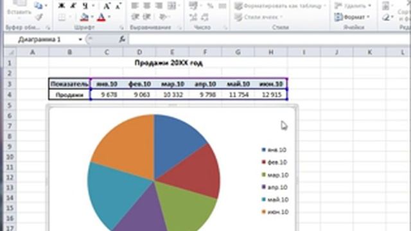Screen dimensions: 411x231
Task: Click the Copy icon in clipboard group
Action: 39,6
